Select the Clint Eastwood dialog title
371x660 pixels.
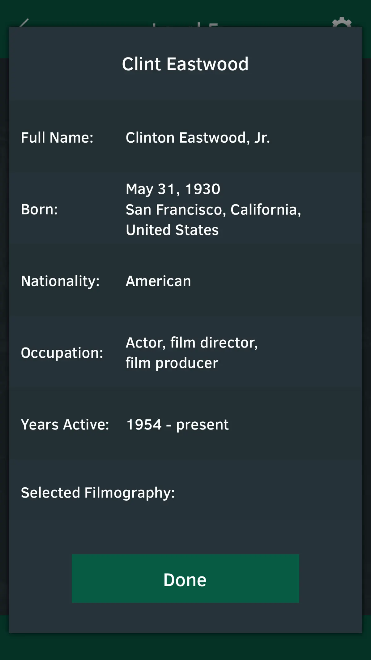point(185,64)
